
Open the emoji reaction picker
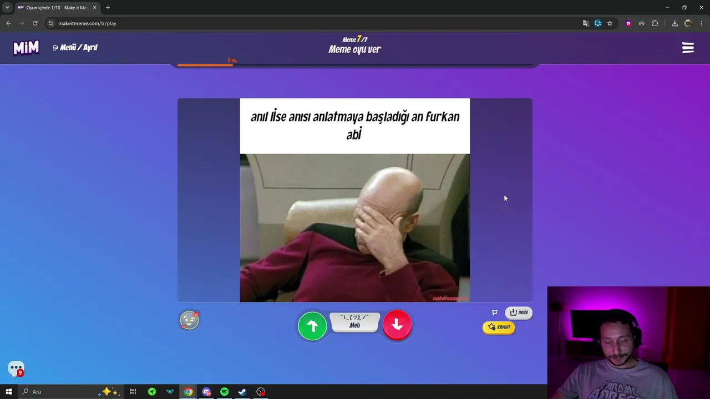(189, 320)
